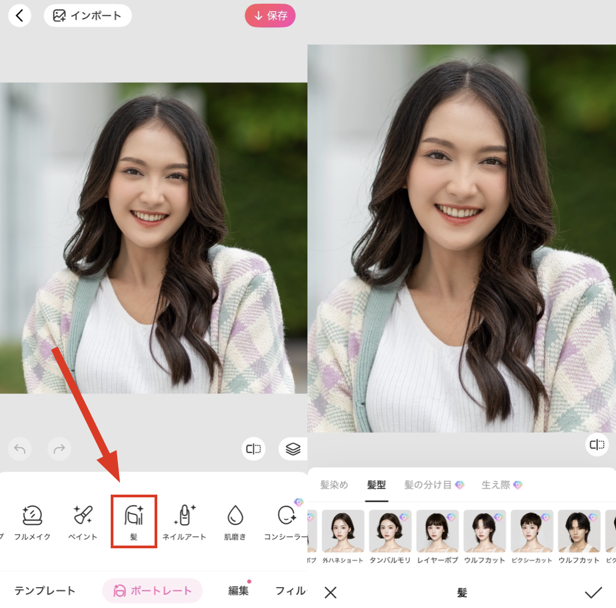Switch to the 髪の分け目 (hair parting) tab

point(429,485)
